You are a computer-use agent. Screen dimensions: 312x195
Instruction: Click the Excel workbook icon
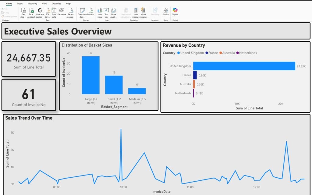pyautogui.click(x=31, y=10)
